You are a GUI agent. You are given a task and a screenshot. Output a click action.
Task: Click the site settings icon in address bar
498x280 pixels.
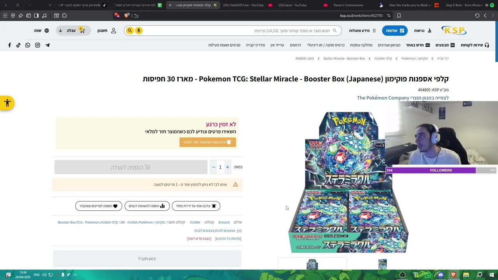[x=389, y=16]
